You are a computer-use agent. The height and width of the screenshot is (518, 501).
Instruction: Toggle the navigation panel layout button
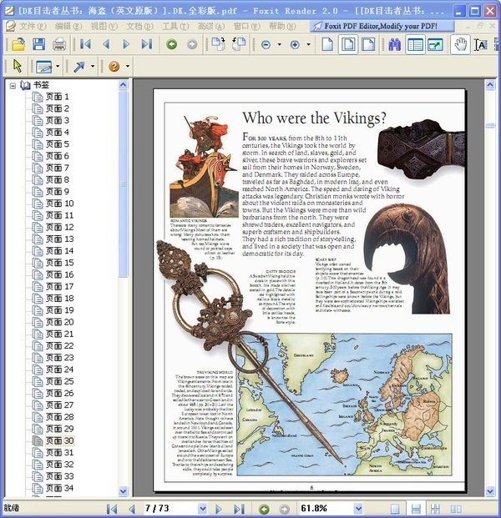(415, 44)
